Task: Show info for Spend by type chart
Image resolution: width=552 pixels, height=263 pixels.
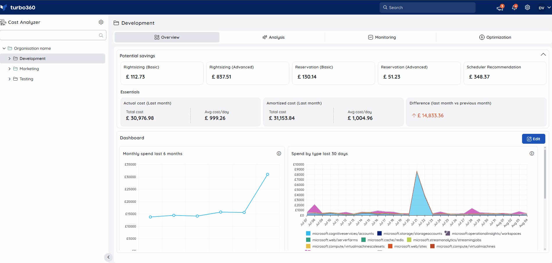Action: 532,153
